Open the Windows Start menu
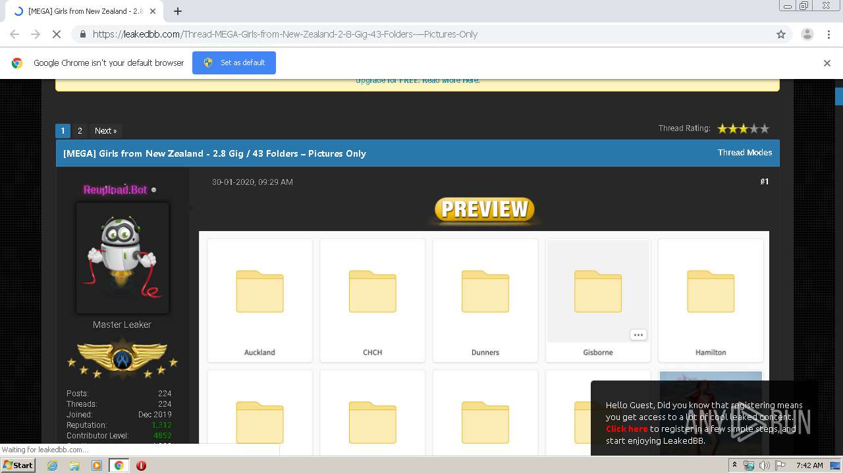 tap(18, 465)
